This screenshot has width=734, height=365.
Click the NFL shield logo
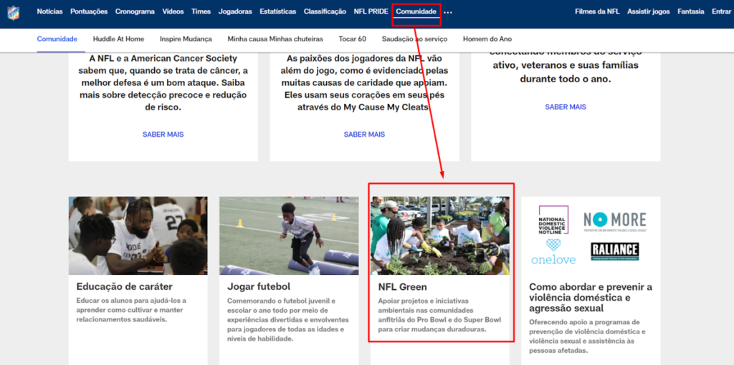[13, 12]
